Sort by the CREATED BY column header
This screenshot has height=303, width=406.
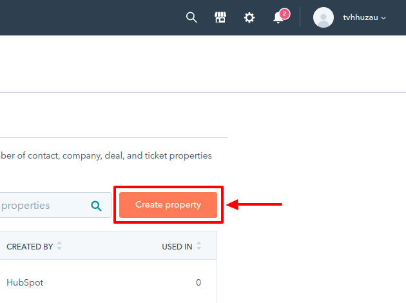pyautogui.click(x=30, y=246)
